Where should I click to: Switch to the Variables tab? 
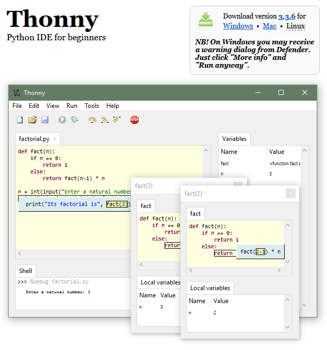[234, 138]
